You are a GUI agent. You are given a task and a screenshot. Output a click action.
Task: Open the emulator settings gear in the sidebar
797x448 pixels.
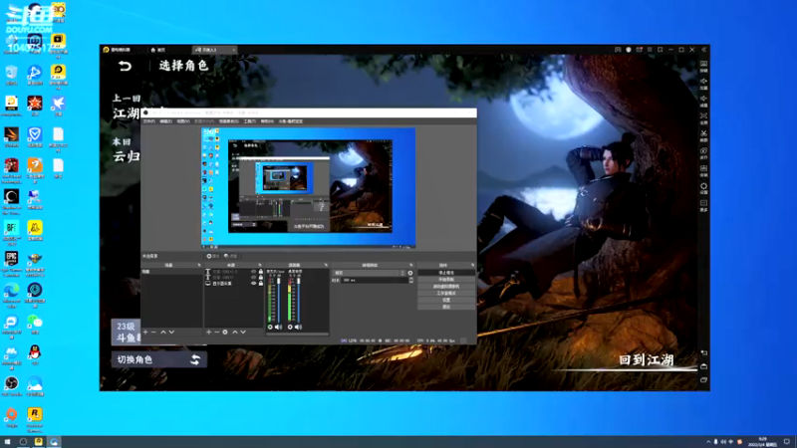(703, 188)
